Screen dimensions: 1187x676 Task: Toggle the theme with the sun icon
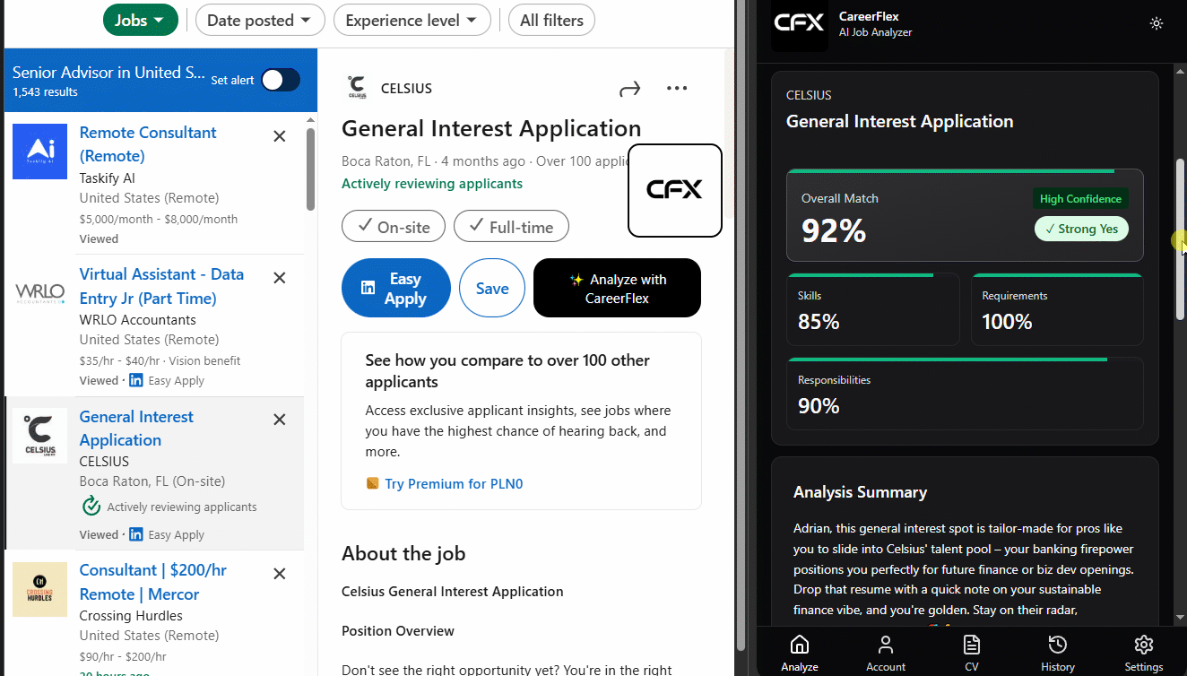click(x=1156, y=23)
